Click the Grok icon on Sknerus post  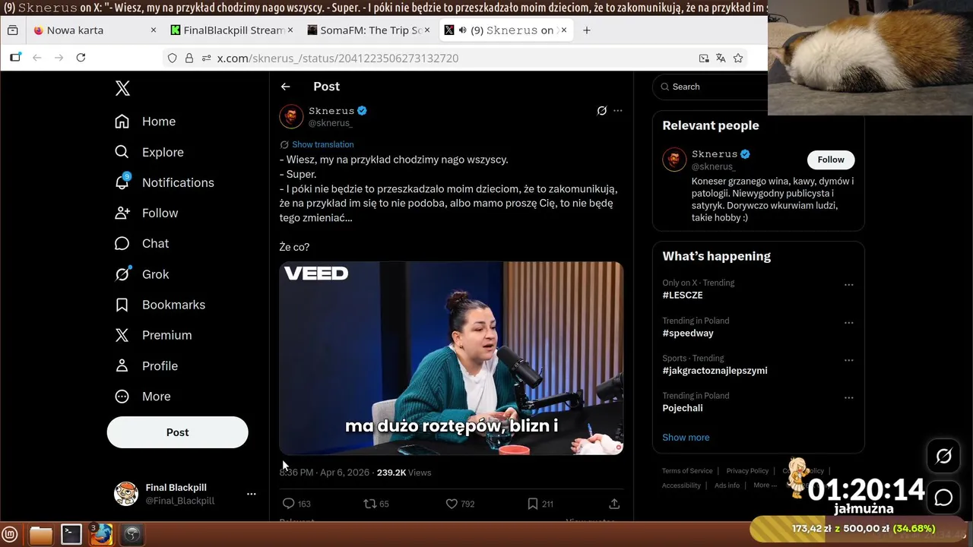pyautogui.click(x=601, y=111)
